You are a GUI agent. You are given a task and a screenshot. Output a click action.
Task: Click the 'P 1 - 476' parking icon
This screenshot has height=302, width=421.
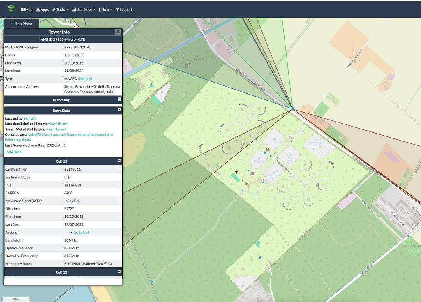click(x=274, y=140)
